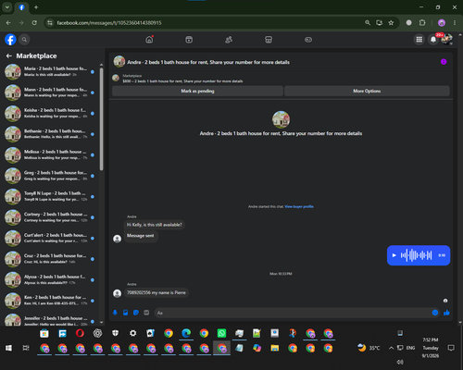Screen dimensions: 463x370
Task: Open notifications bell icon
Action: coord(433,40)
